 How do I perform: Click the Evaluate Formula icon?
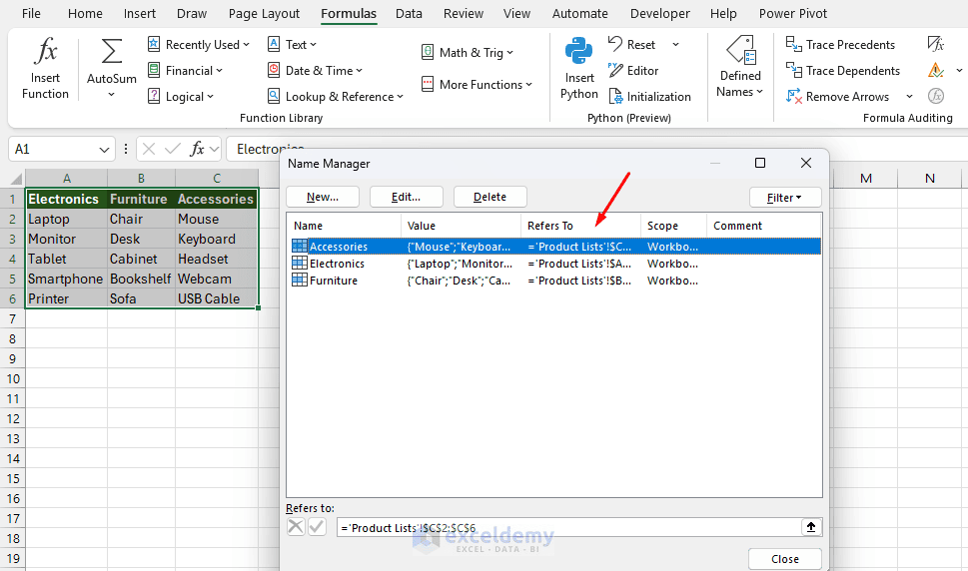tap(936, 96)
